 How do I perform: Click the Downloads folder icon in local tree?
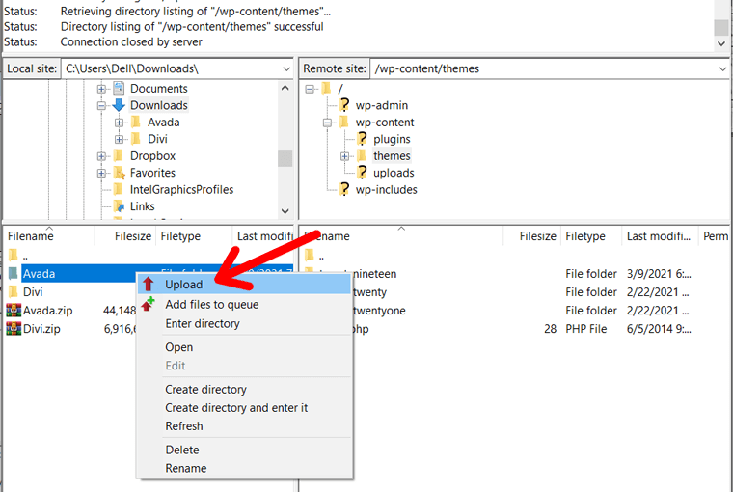click(119, 105)
